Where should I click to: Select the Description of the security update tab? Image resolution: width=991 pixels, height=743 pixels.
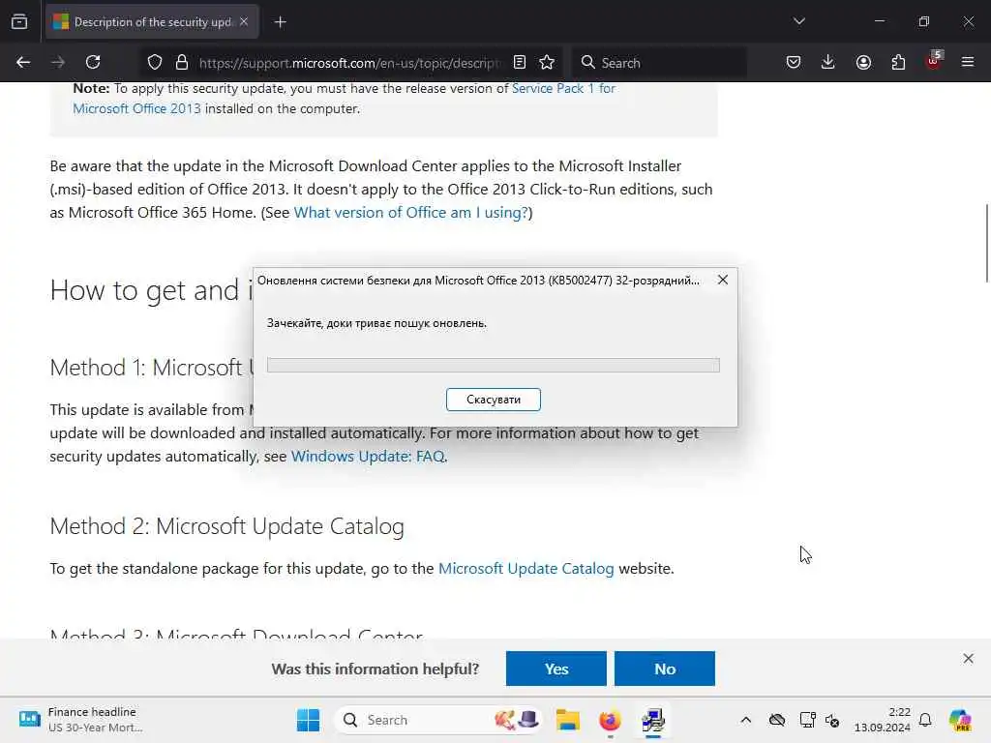152,22
